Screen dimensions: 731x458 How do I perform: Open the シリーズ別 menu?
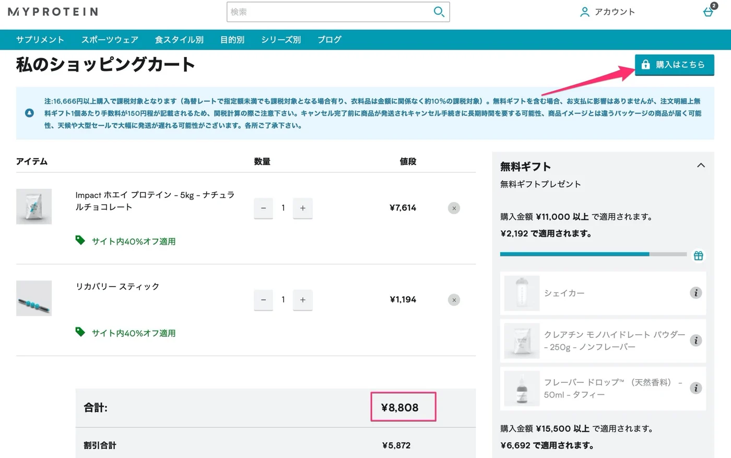click(x=281, y=40)
